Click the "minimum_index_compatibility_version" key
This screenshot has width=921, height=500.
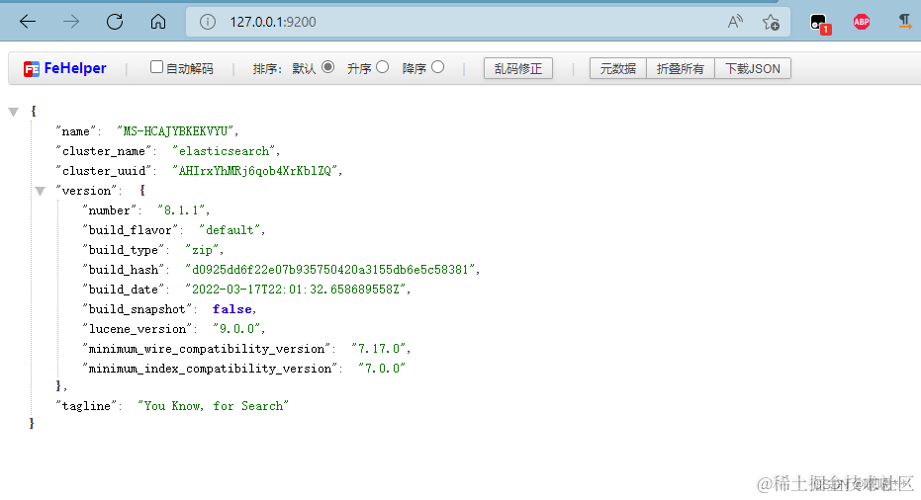(211, 369)
